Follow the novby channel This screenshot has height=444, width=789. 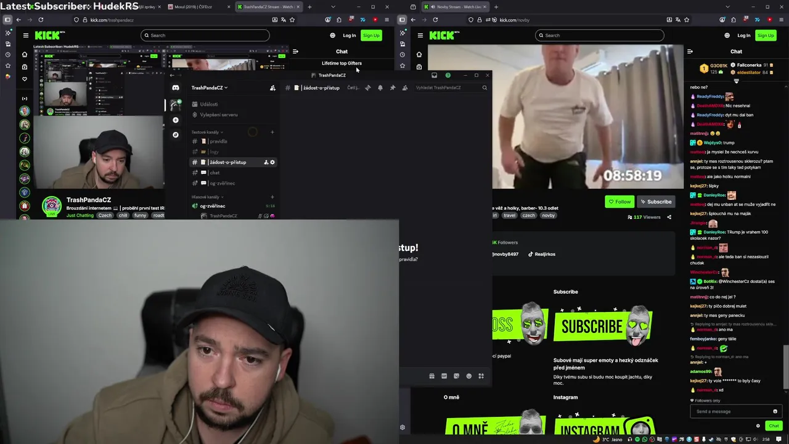click(x=619, y=202)
